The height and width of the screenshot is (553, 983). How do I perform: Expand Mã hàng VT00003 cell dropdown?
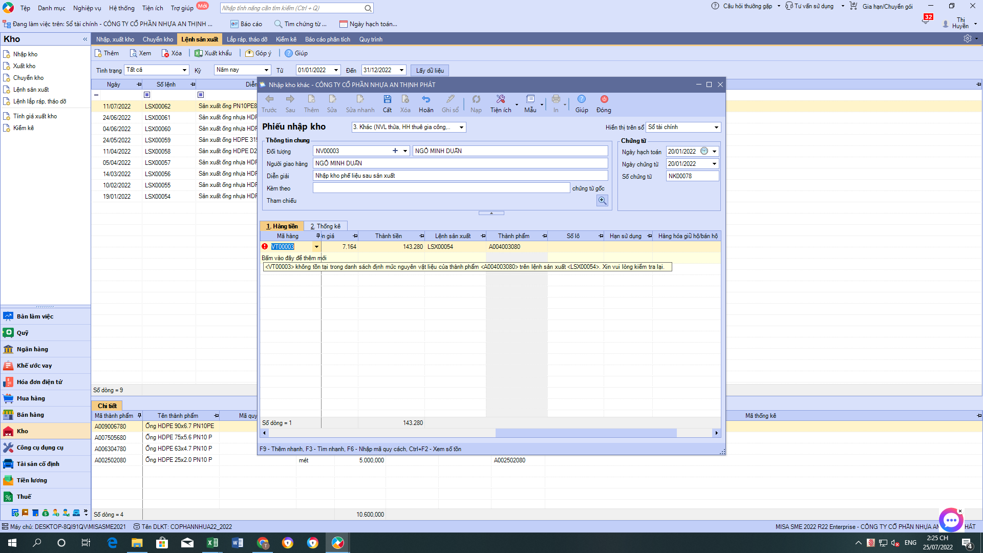coord(316,247)
